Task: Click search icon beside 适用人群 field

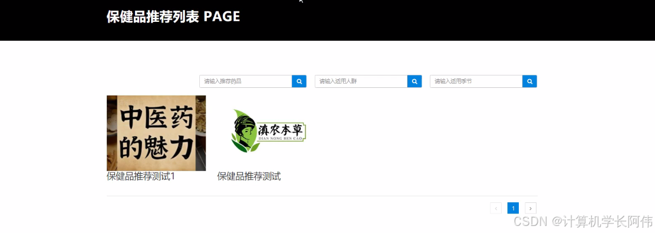Action: coord(414,81)
